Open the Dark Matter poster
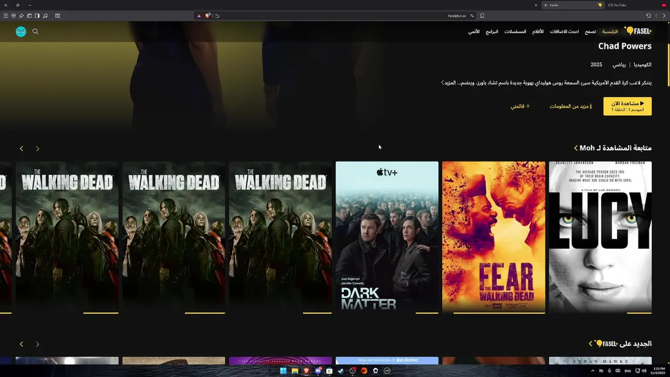The height and width of the screenshot is (377, 670). pos(387,236)
